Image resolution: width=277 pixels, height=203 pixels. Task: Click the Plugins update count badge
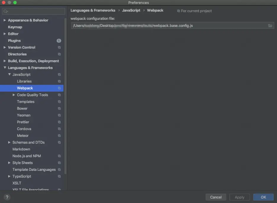tap(59, 41)
